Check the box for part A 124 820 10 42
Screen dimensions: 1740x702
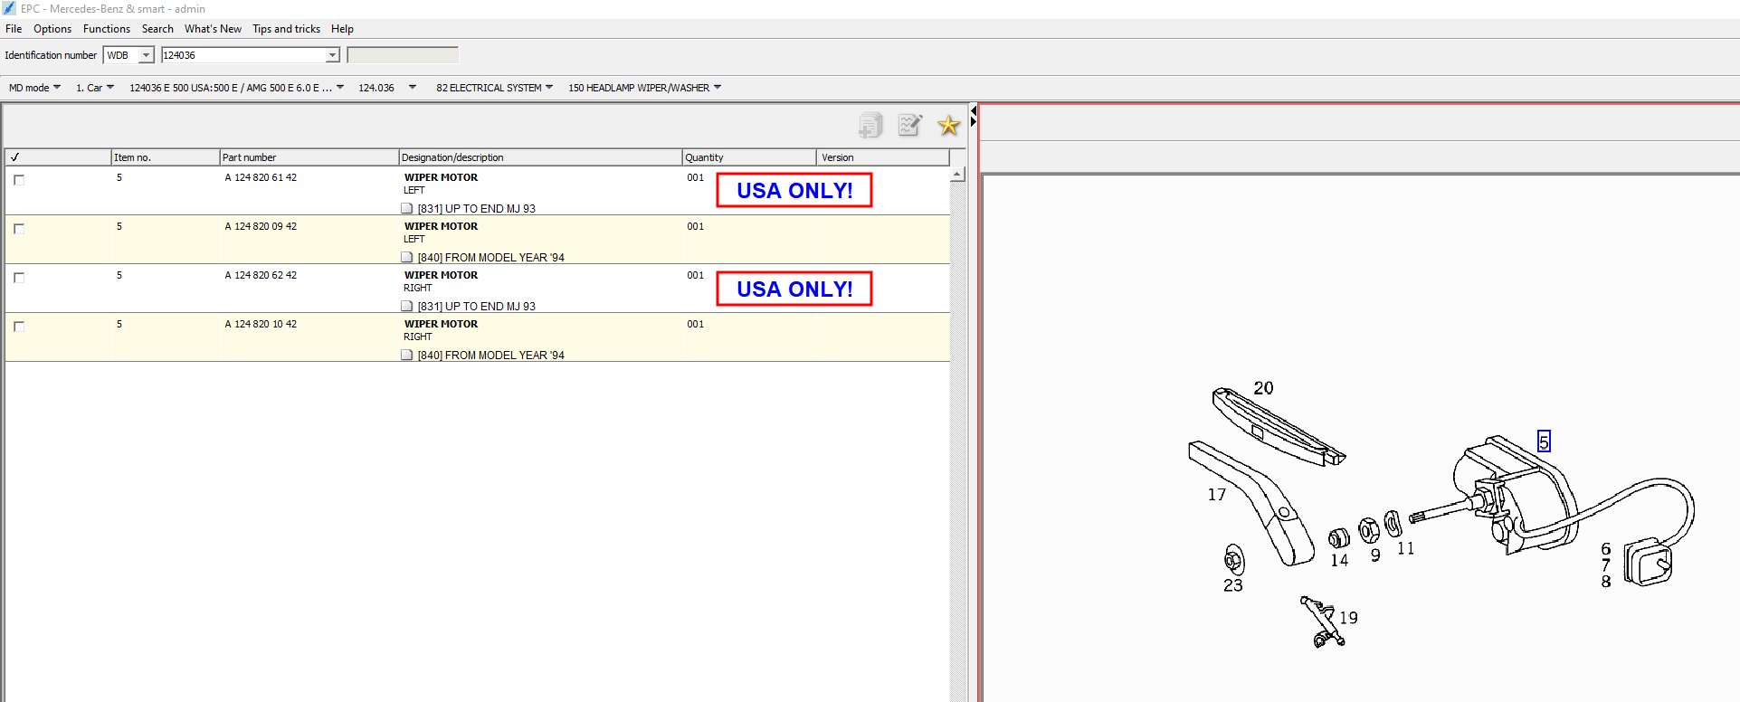[19, 327]
